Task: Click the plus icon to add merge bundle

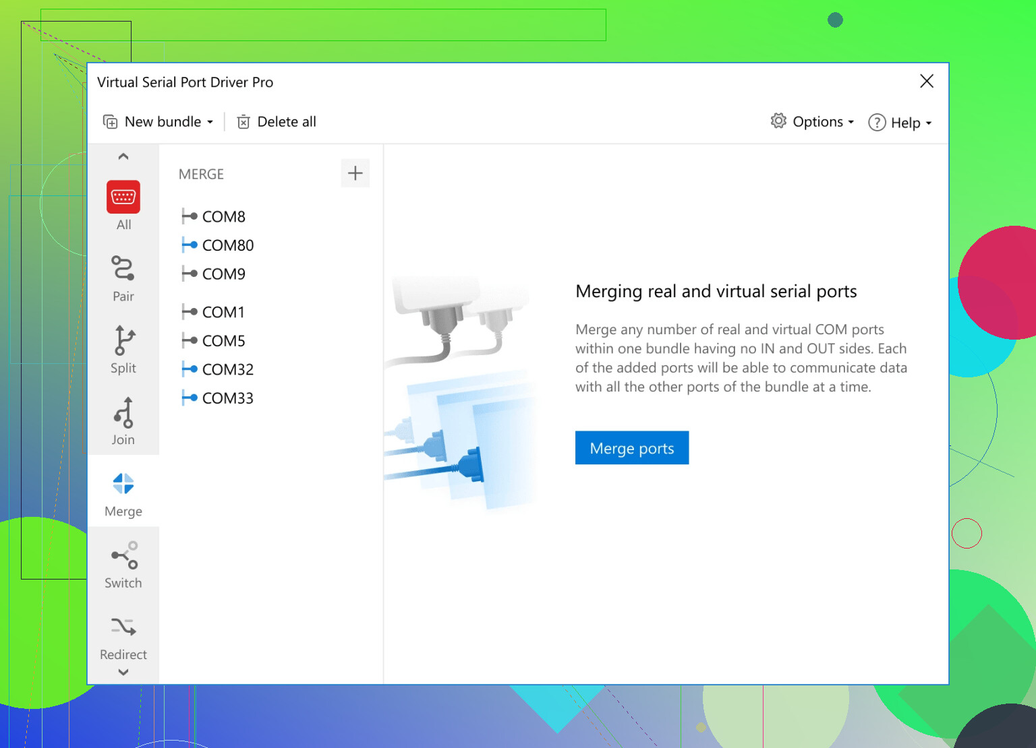Action: point(355,173)
